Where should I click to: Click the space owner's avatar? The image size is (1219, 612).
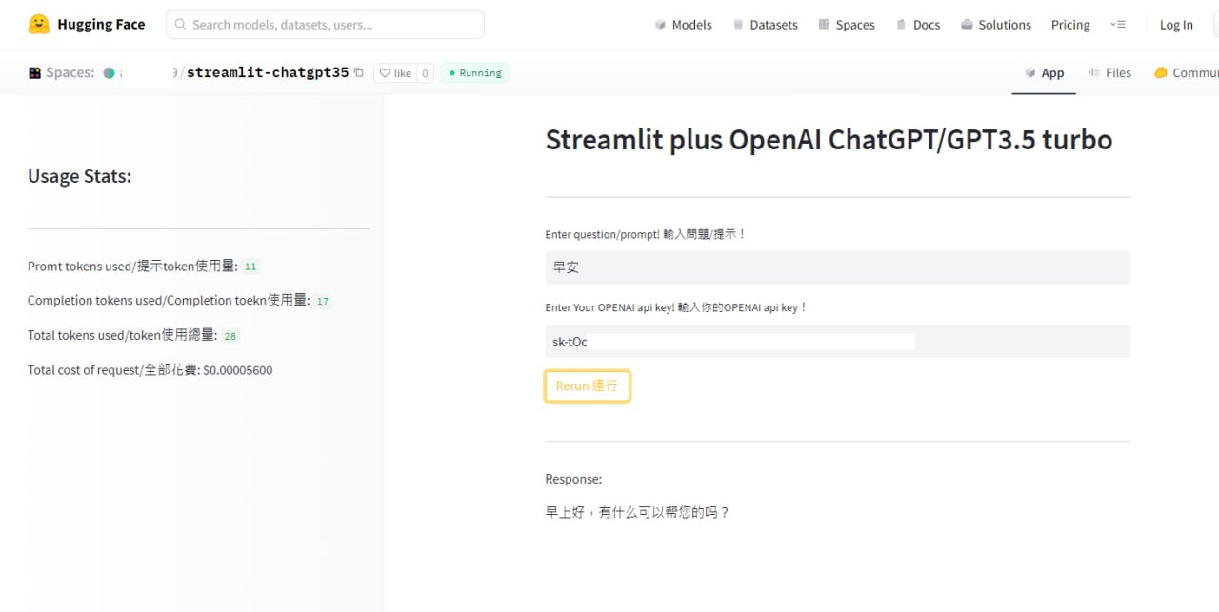pos(109,73)
